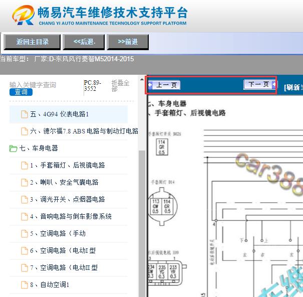303x297 pixels.
Task: Click the page icon next to 4、音响电路与倒车影像系统
Action: pyautogui.click(x=25, y=216)
